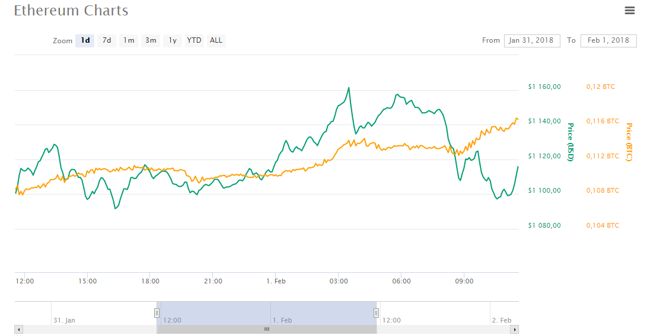This screenshot has height=335, width=647.
Task: Click the 21:00 time axis label
Action: tap(213, 281)
